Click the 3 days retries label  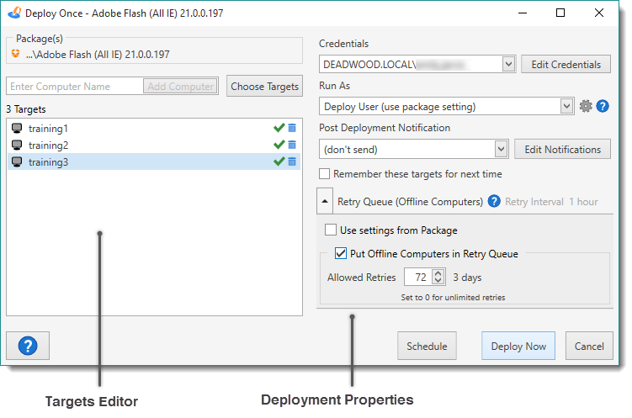pyautogui.click(x=467, y=278)
